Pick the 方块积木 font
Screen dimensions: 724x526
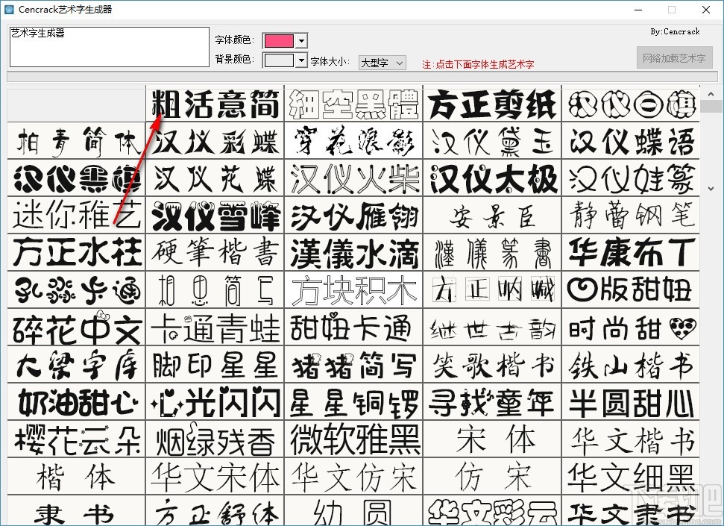click(x=353, y=291)
